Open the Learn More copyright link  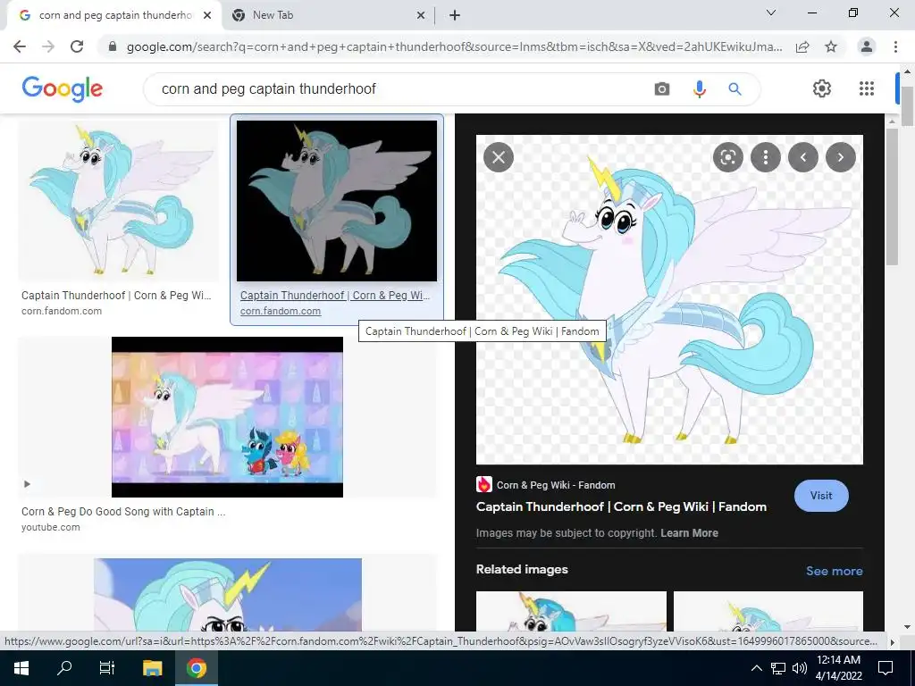pos(689,533)
